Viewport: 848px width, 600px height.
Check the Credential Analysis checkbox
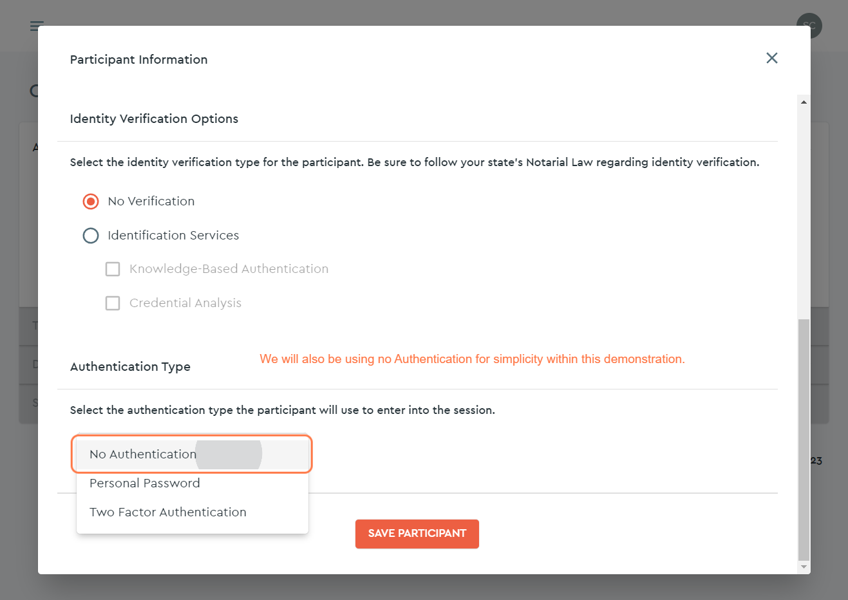pos(113,303)
